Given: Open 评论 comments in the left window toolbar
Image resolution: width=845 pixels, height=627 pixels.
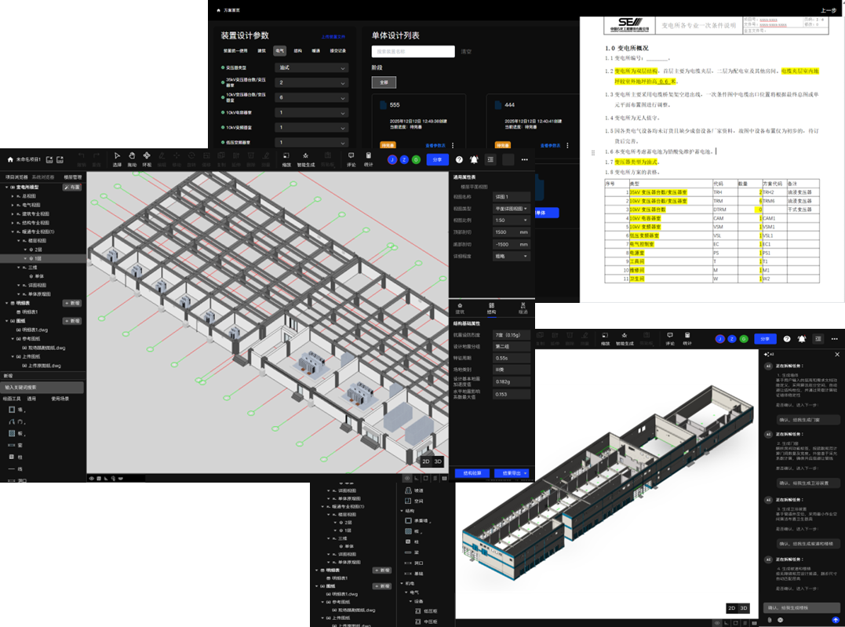Looking at the screenshot, I should point(351,159).
